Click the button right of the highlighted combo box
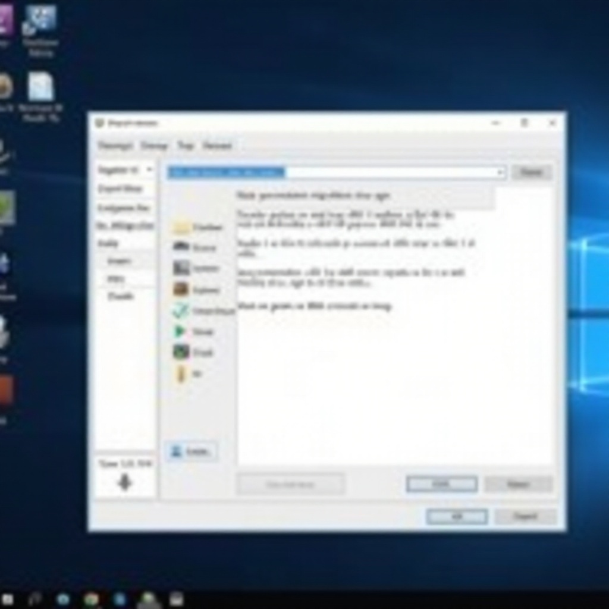Image resolution: width=609 pixels, height=609 pixels. [x=531, y=172]
